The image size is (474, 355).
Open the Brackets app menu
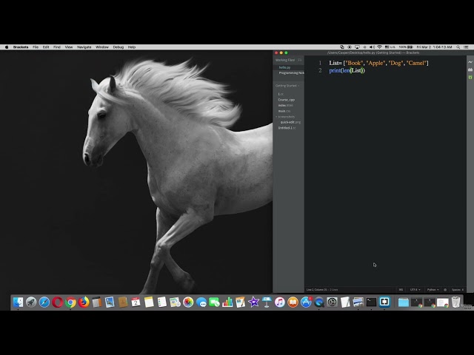21,47
